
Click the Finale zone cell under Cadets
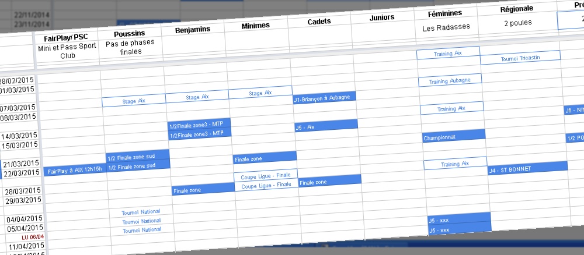pyautogui.click(x=330, y=182)
